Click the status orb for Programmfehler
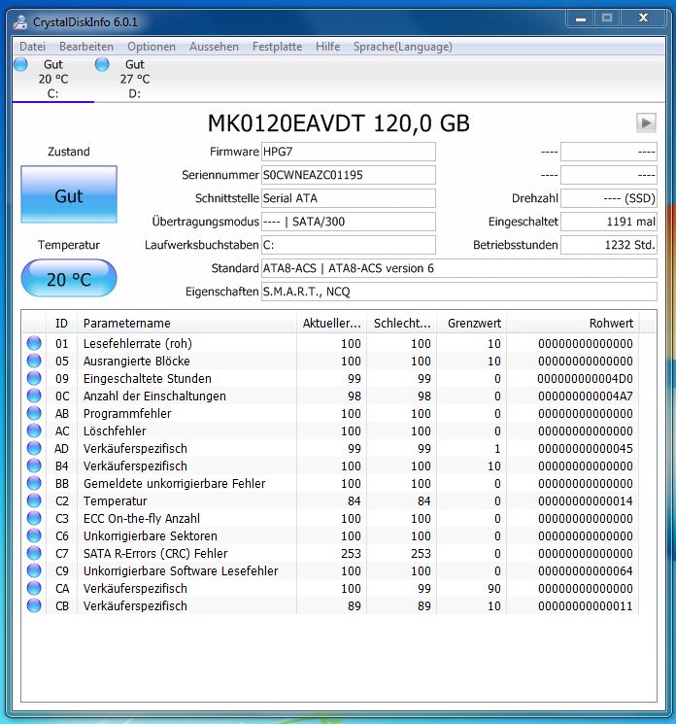 point(34,413)
